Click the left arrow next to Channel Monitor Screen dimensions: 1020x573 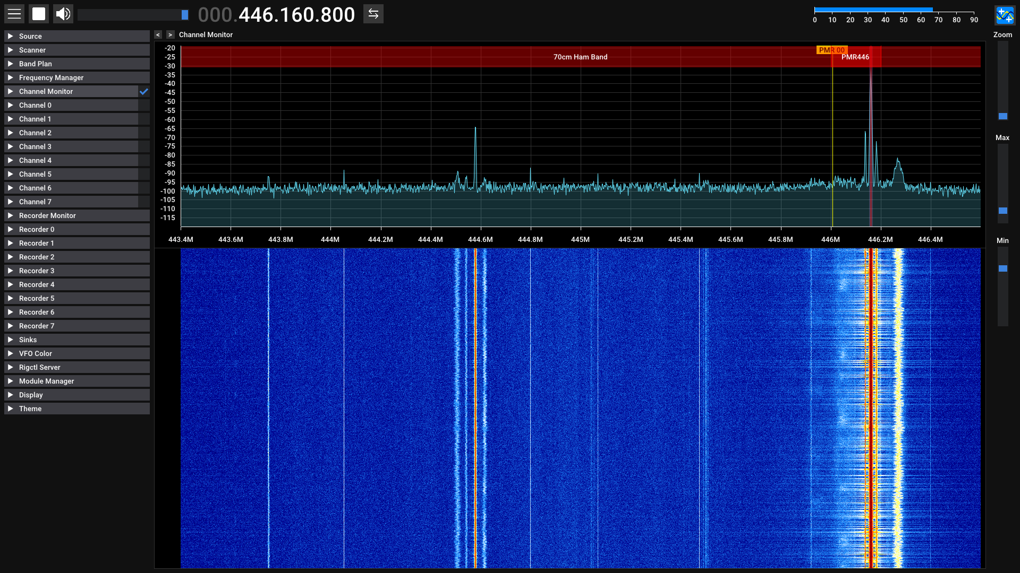(158, 35)
